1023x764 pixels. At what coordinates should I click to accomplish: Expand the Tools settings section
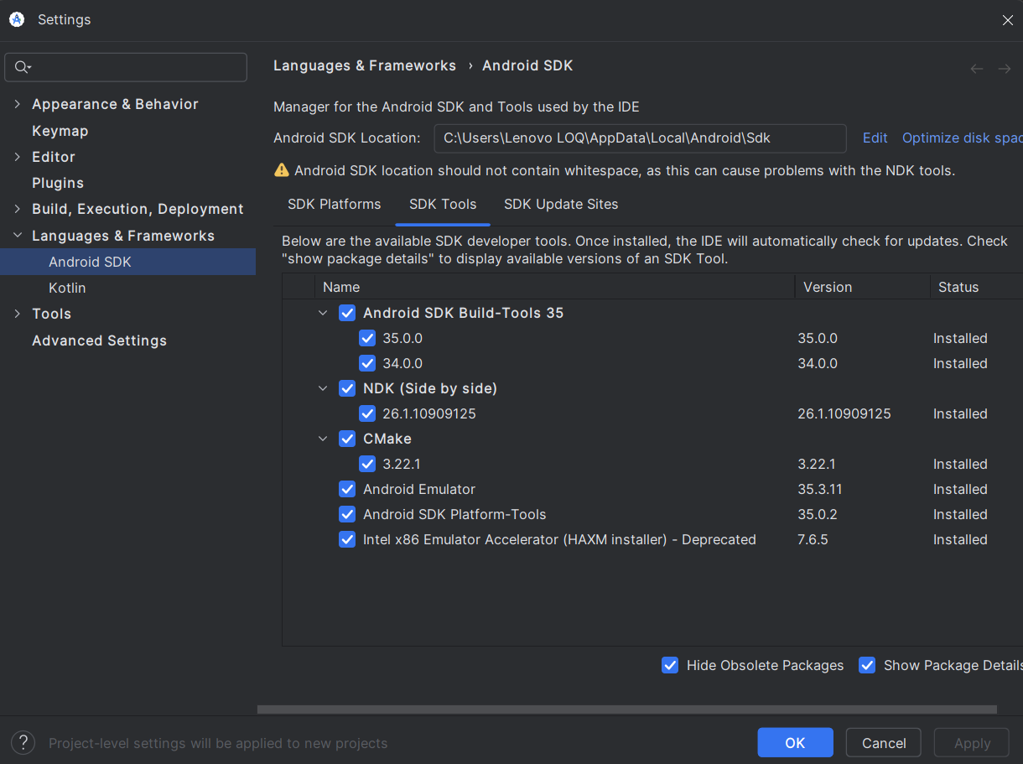[x=18, y=314]
